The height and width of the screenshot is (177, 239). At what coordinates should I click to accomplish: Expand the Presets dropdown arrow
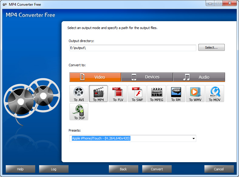point(194,139)
